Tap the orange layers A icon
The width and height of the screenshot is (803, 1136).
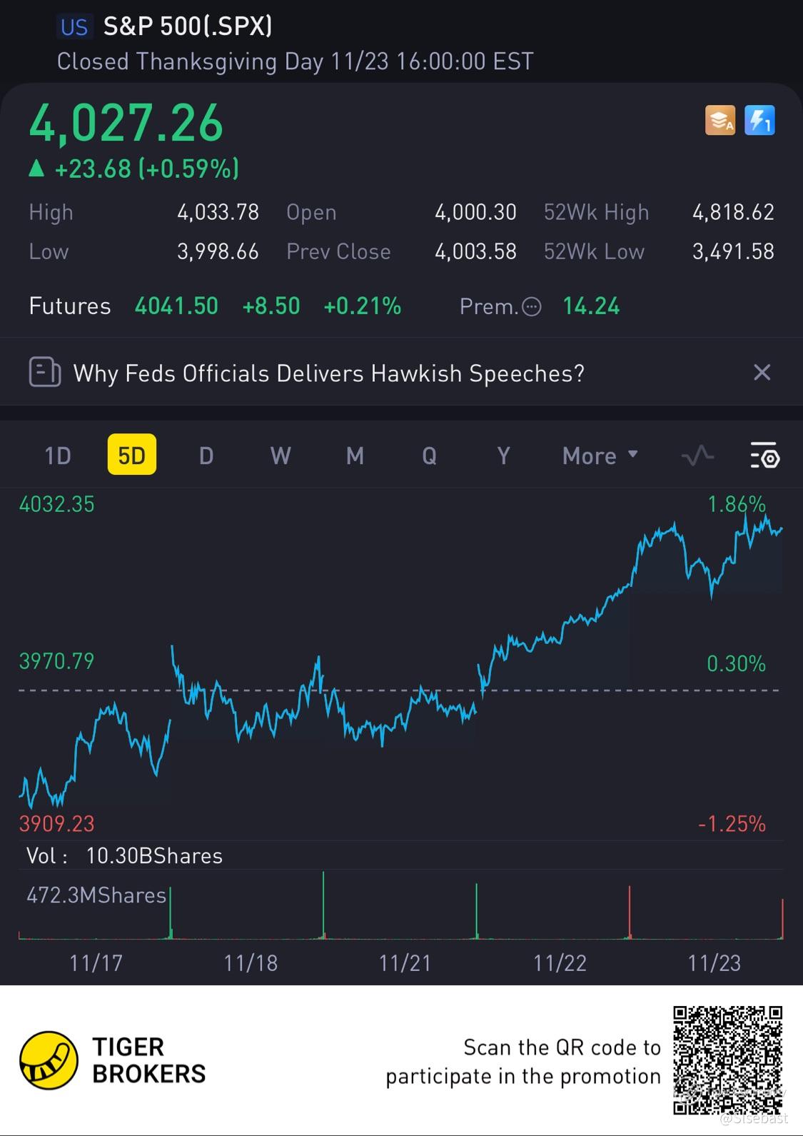[720, 121]
